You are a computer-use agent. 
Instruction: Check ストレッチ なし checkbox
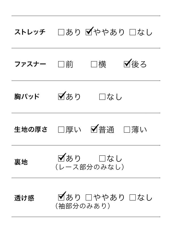[133, 33]
